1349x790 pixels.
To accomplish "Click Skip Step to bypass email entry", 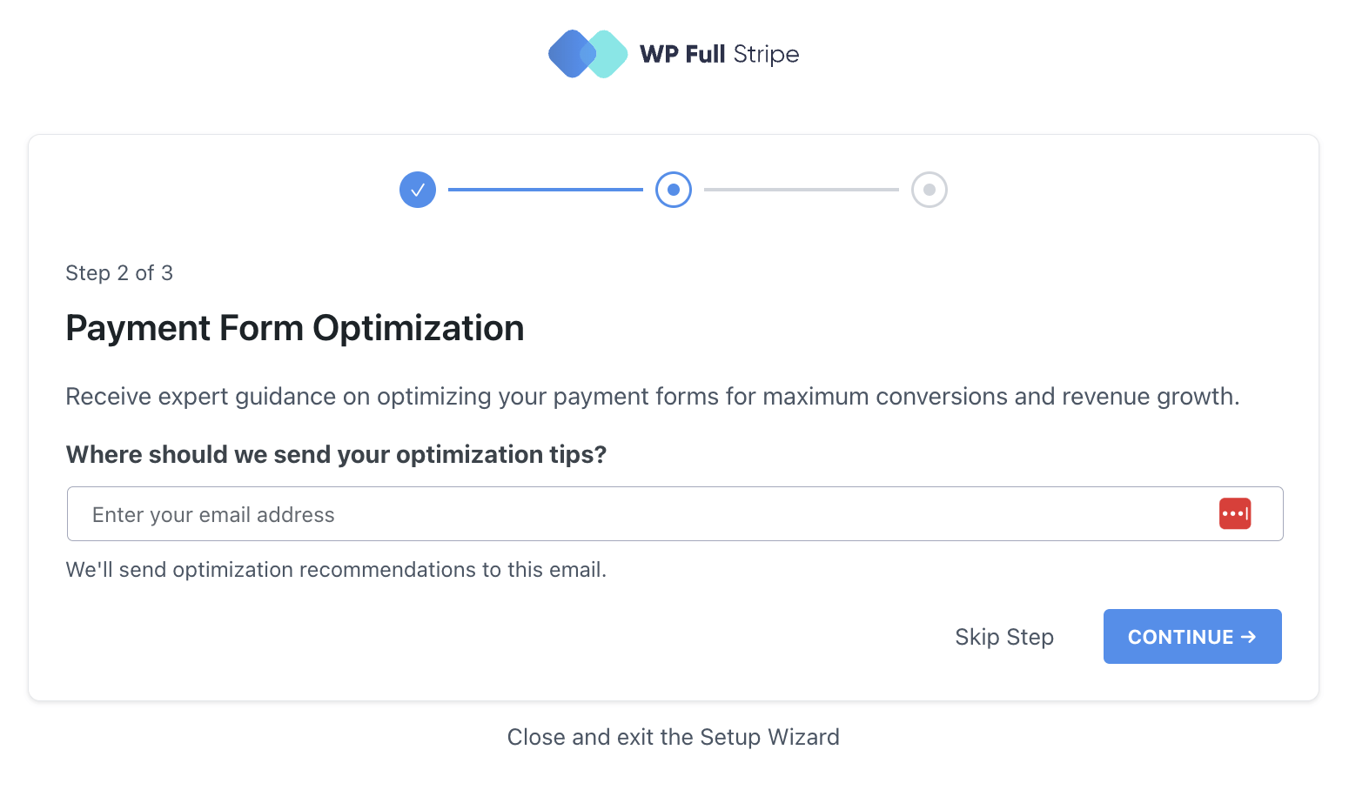I will [1003, 636].
